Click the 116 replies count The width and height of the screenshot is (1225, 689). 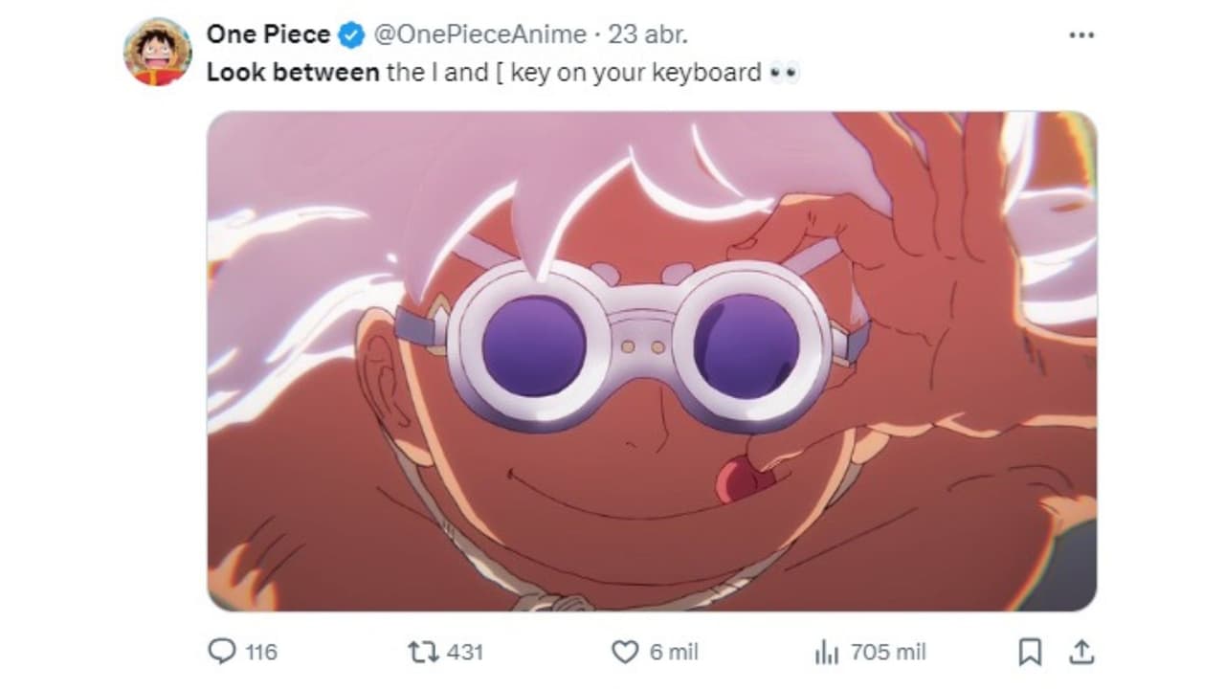tap(260, 653)
